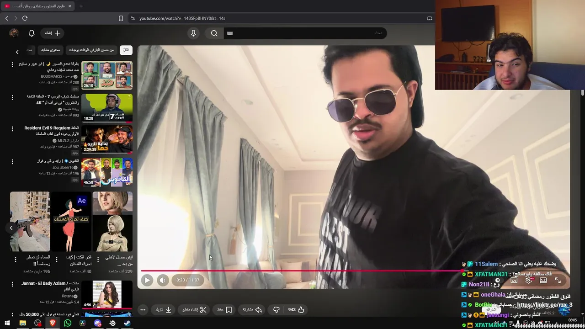Open player settings gear
585x329 pixels.
[528, 280]
